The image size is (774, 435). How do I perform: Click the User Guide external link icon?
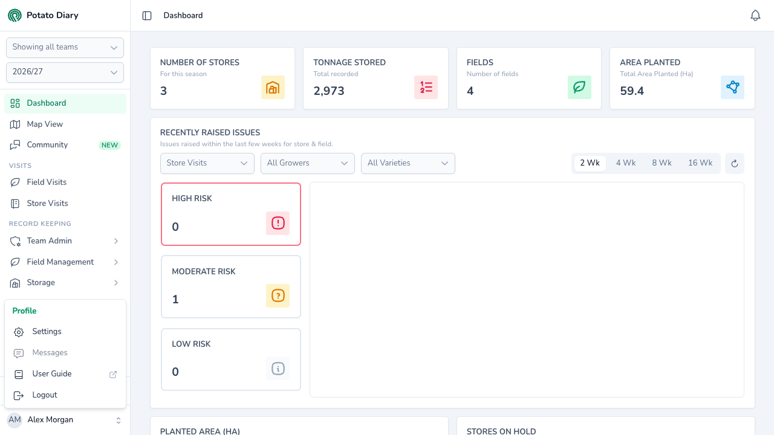(113, 375)
